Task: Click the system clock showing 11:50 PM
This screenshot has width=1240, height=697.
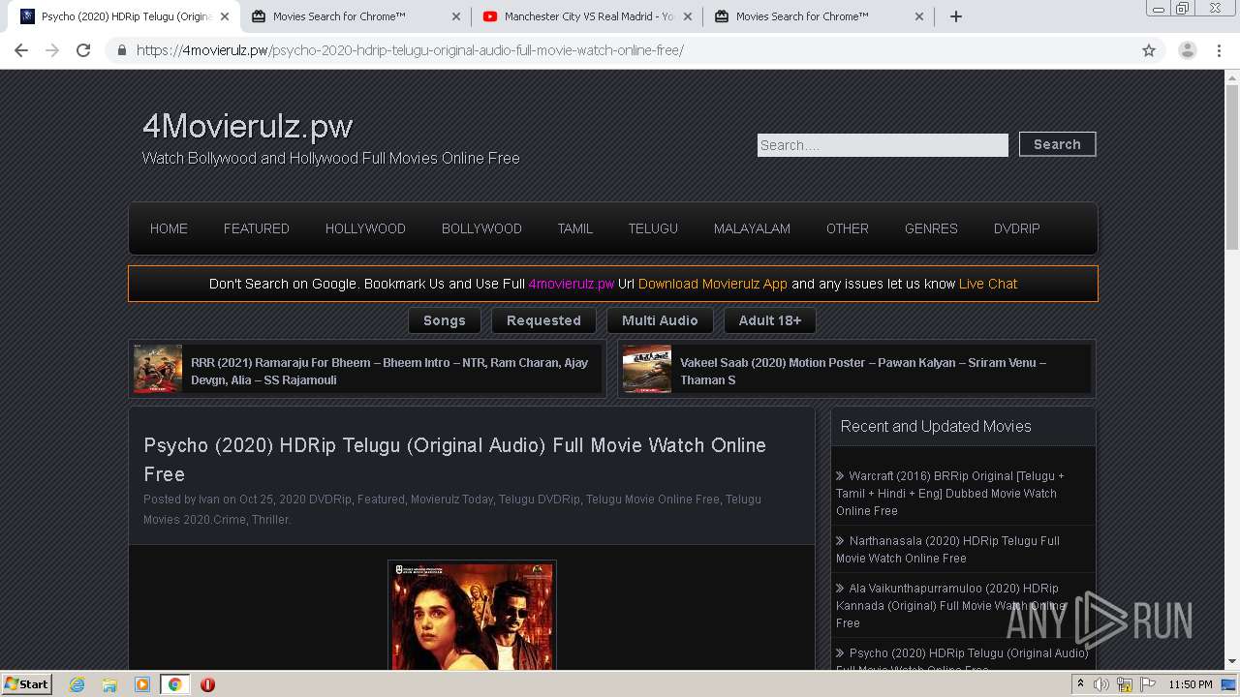Action: coord(1191,684)
